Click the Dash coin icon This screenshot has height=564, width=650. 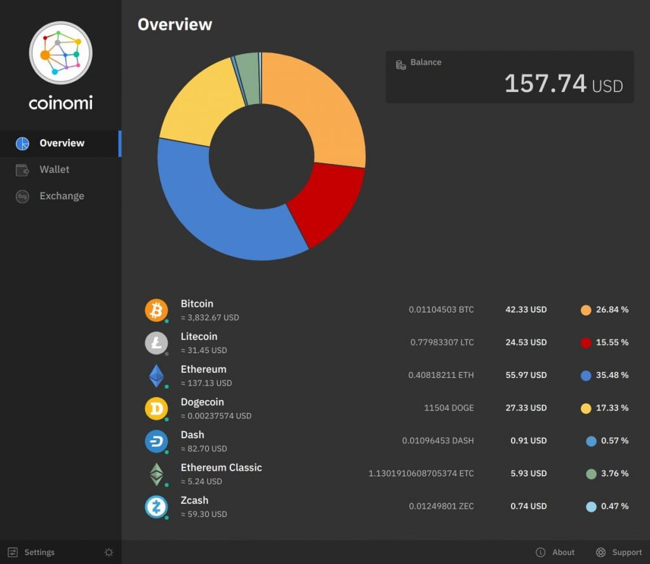157,441
